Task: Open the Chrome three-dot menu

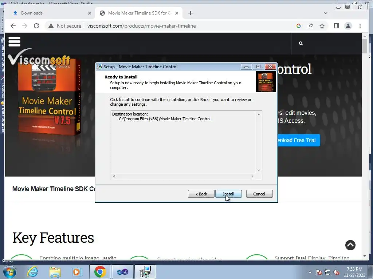Action: coord(360,26)
